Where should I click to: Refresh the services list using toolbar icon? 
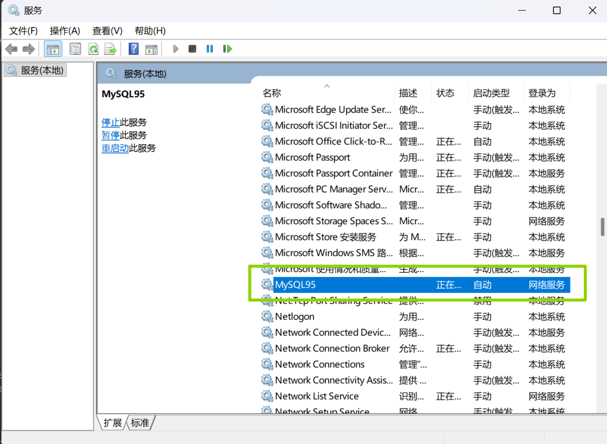[x=93, y=48]
